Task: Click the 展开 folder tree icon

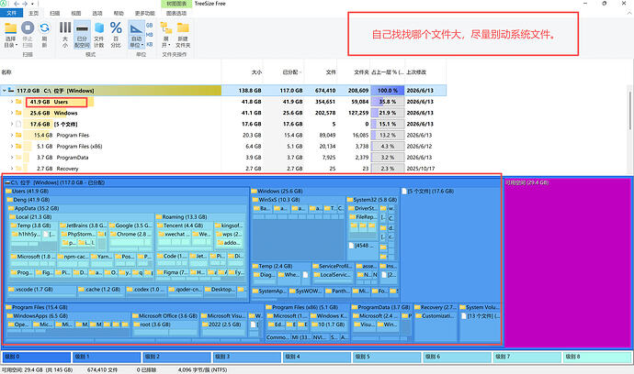Action: click(x=165, y=27)
